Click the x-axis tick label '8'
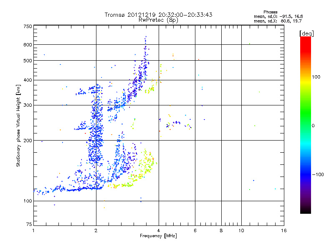 tap(221, 231)
